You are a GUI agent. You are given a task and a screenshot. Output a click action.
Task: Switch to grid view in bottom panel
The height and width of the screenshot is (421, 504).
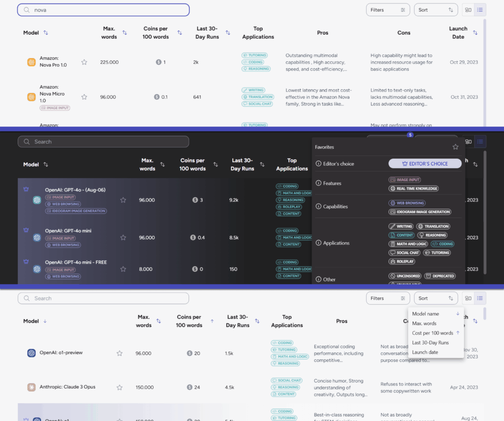pyautogui.click(x=469, y=298)
